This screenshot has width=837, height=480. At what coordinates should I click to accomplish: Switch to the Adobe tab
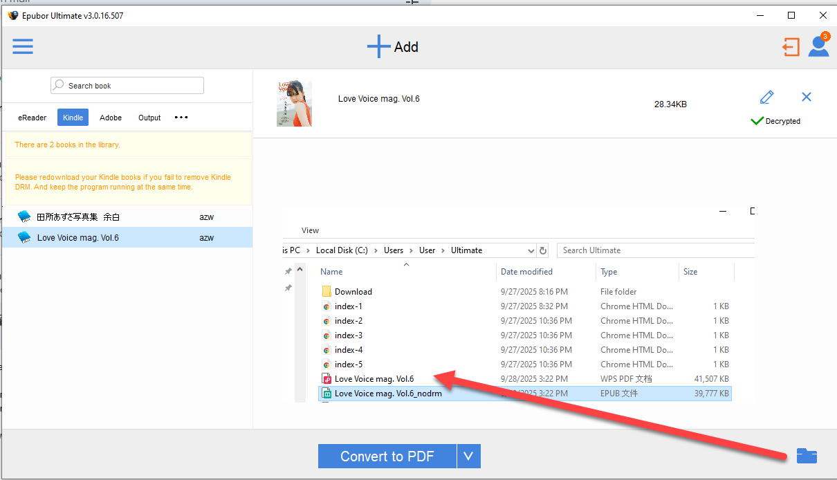tap(111, 118)
